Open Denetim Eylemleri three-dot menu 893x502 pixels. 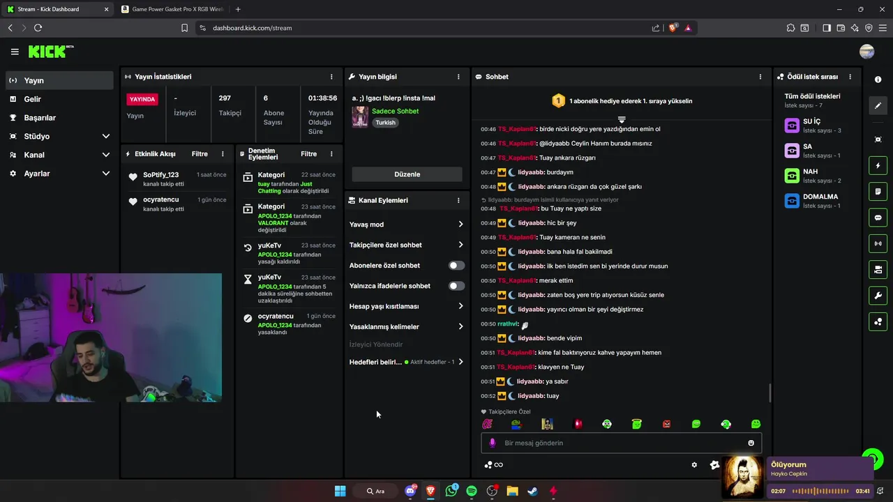pyautogui.click(x=331, y=154)
